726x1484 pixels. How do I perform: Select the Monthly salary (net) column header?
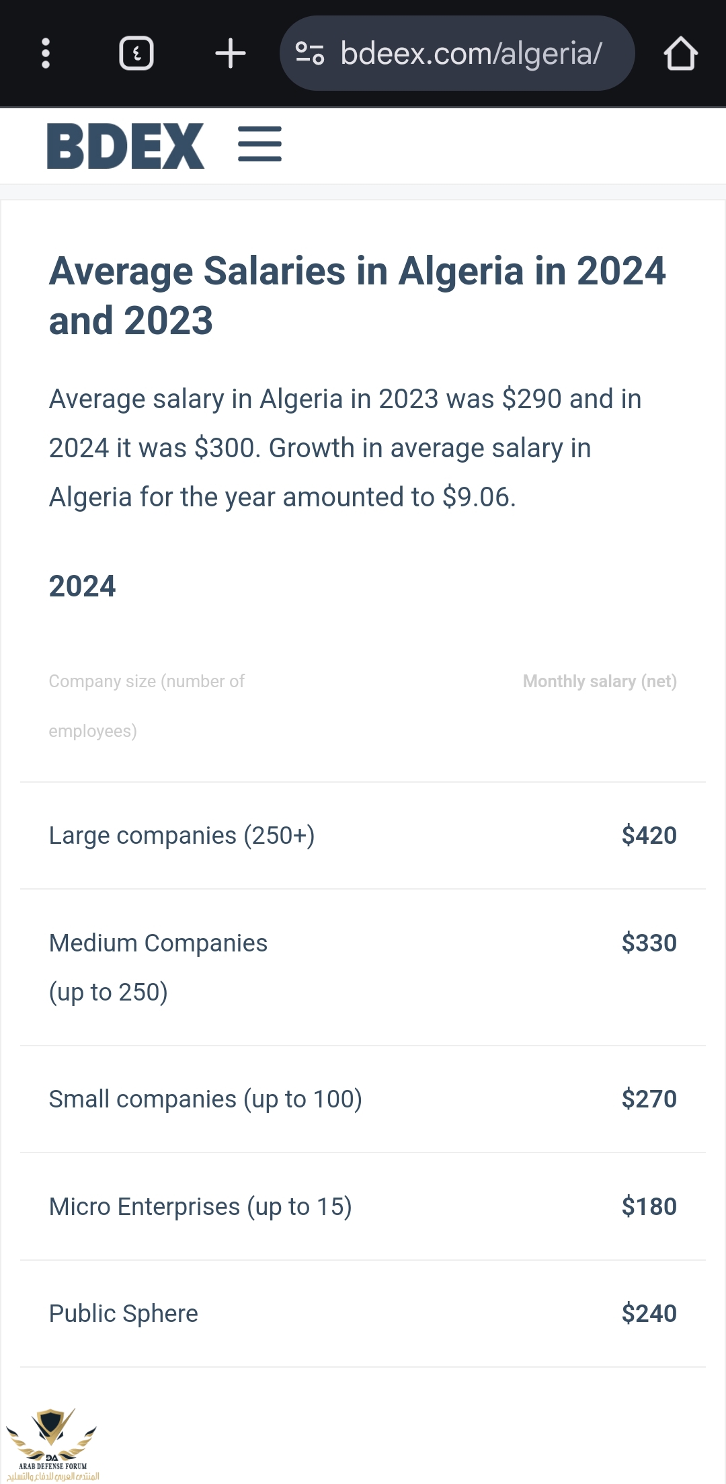[599, 681]
